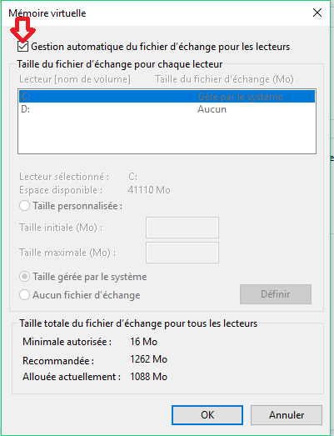The image size is (334, 436).
Task: Click the Lecteur [nom de volume] column header
Action: point(75,79)
